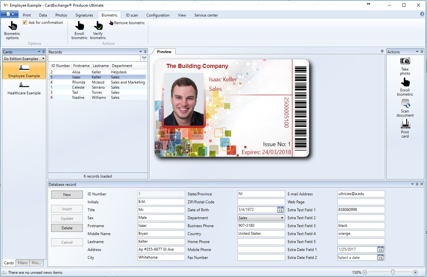Select the Rhonda Mcleod record row

point(98,82)
